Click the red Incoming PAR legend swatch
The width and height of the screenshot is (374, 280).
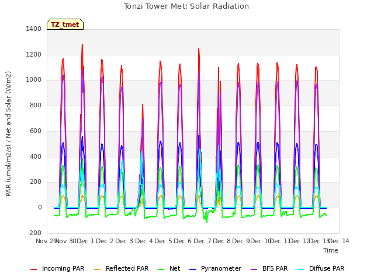[x=34, y=269]
